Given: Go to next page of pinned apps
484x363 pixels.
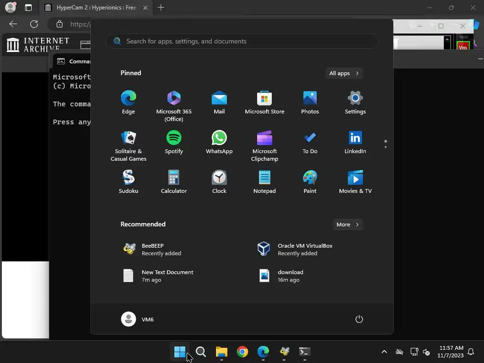Looking at the screenshot, I should 386,147.
